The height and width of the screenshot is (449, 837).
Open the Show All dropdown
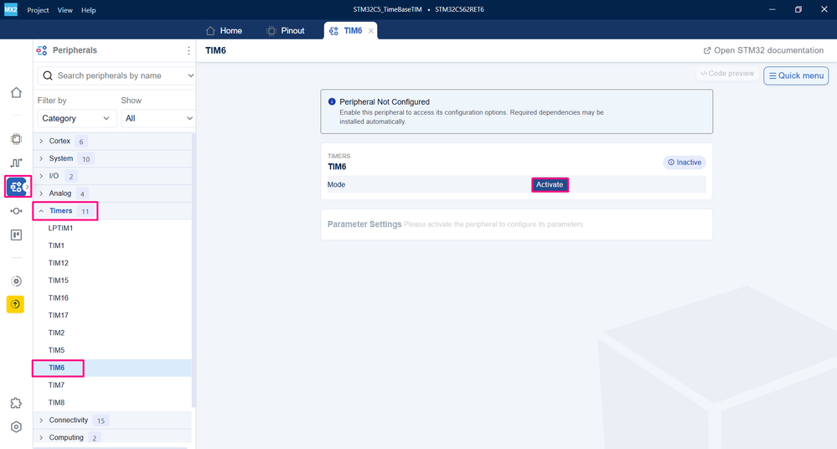coord(158,118)
